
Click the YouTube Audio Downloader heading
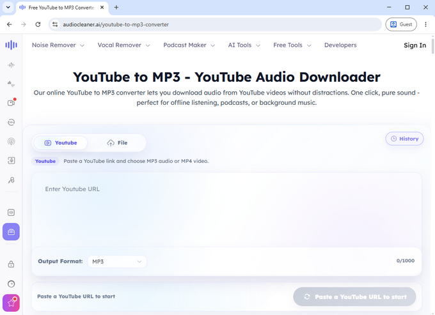pos(226,77)
